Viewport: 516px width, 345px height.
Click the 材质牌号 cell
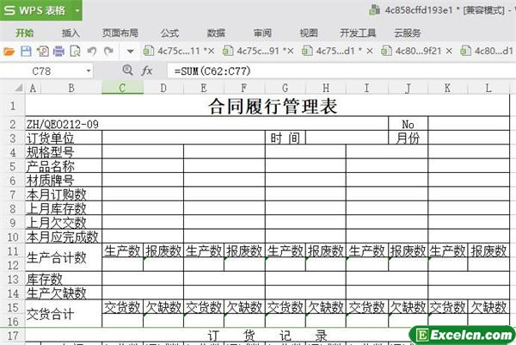[64, 180]
